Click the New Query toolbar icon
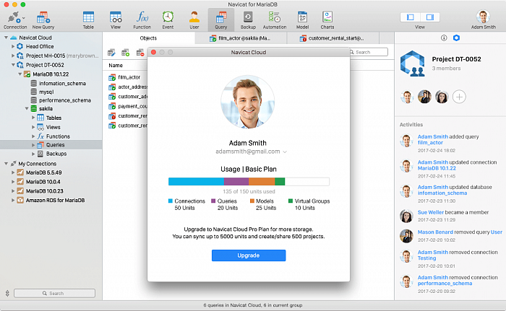 pyautogui.click(x=43, y=17)
